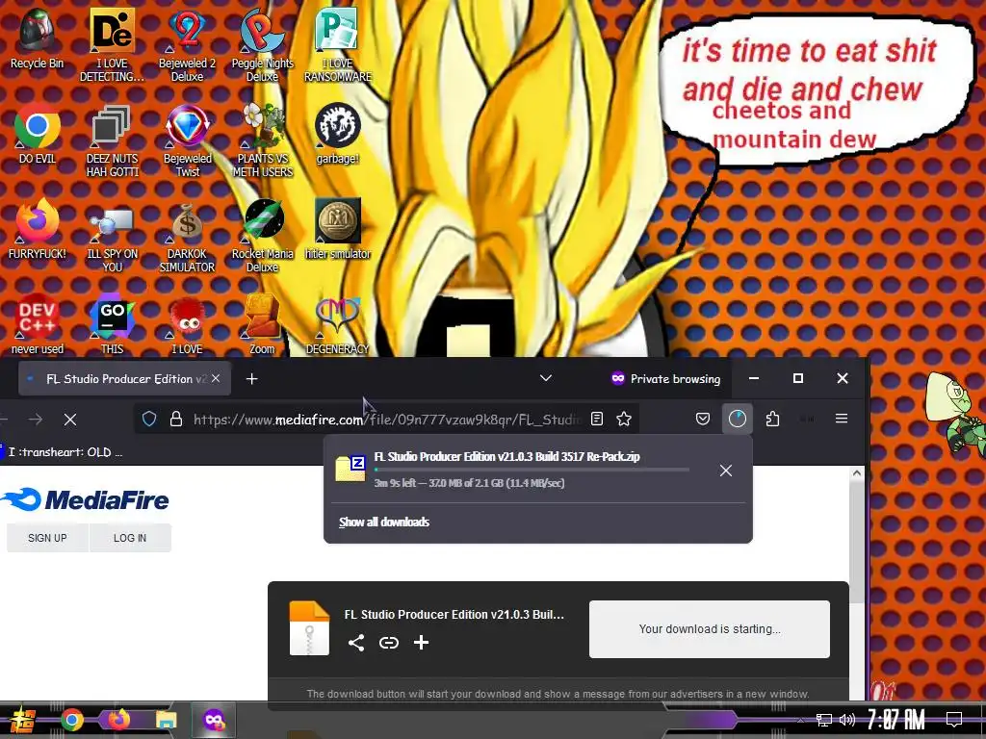Click the downloads progress toolbar button
The image size is (986, 739).
click(737, 419)
